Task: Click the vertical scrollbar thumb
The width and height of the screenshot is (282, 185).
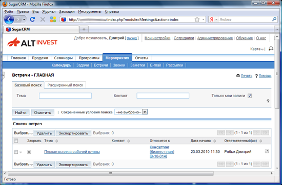Action: pyautogui.click(x=277, y=74)
